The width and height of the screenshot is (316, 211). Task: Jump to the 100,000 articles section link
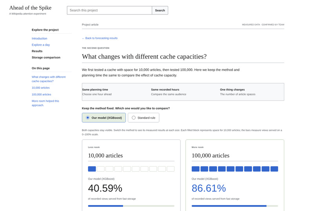point(41,94)
